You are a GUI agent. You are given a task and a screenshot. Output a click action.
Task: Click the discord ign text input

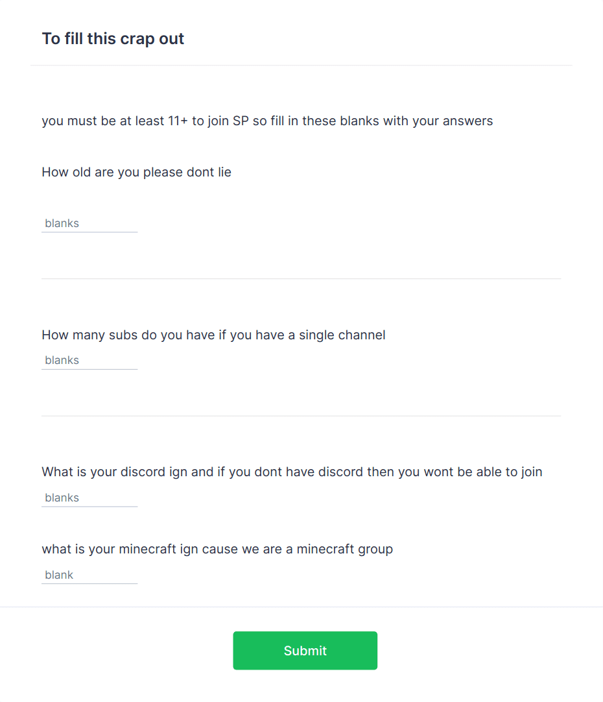click(x=89, y=498)
